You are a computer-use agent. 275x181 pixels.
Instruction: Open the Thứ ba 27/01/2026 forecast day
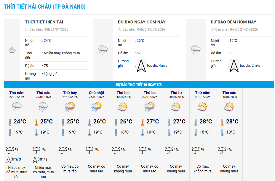pos(150,94)
